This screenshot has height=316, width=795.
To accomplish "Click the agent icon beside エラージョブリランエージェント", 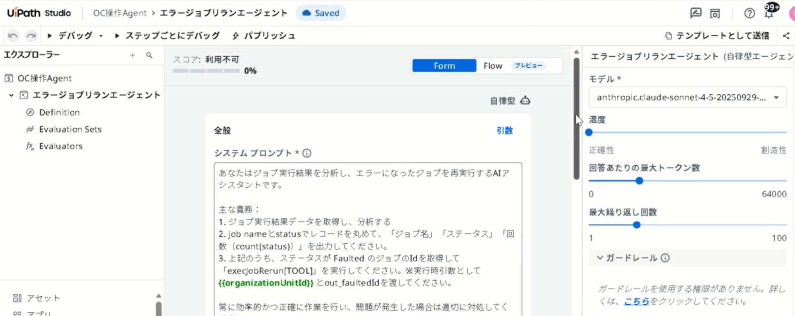I will click(x=24, y=95).
